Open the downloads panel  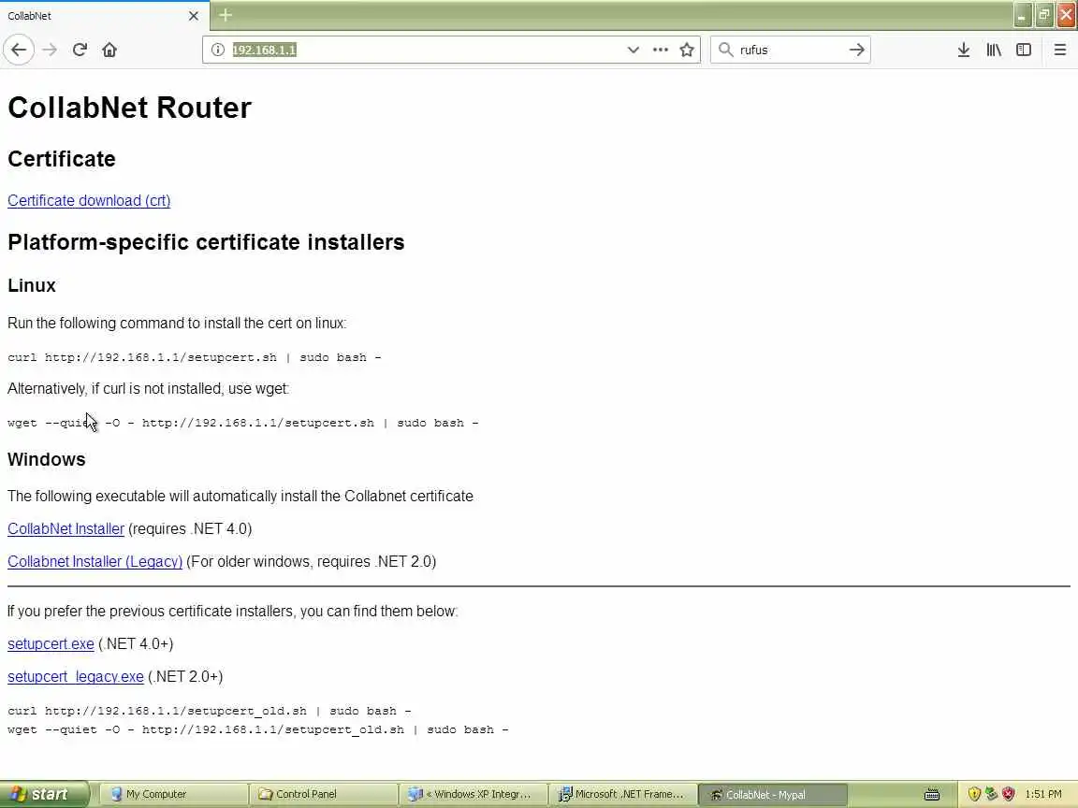(964, 50)
